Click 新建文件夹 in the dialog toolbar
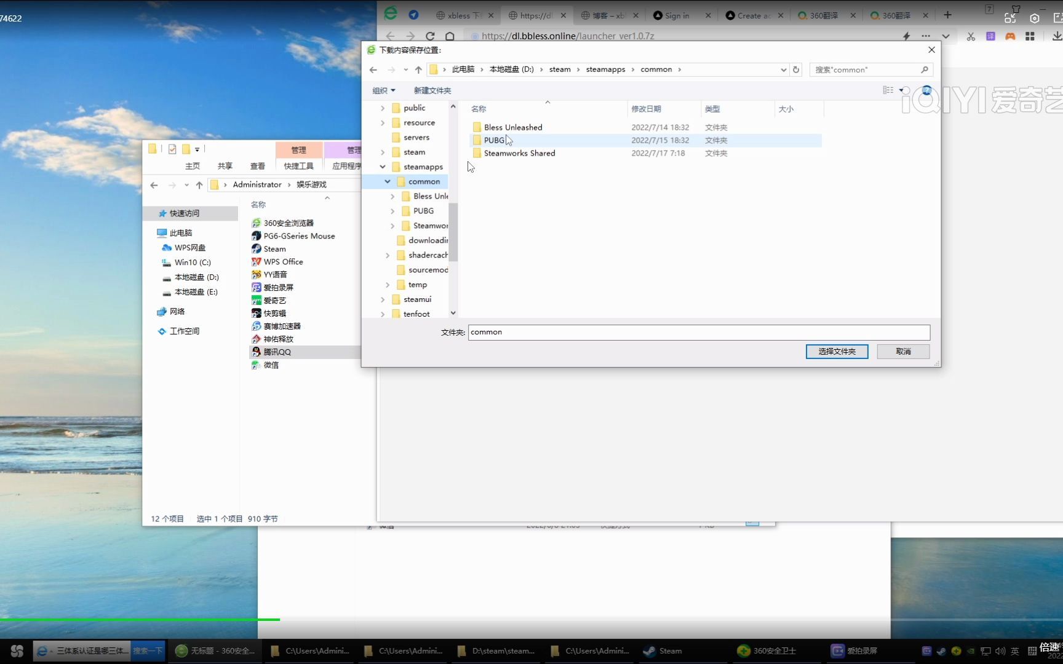Screen dimensions: 1063x664 432,90
